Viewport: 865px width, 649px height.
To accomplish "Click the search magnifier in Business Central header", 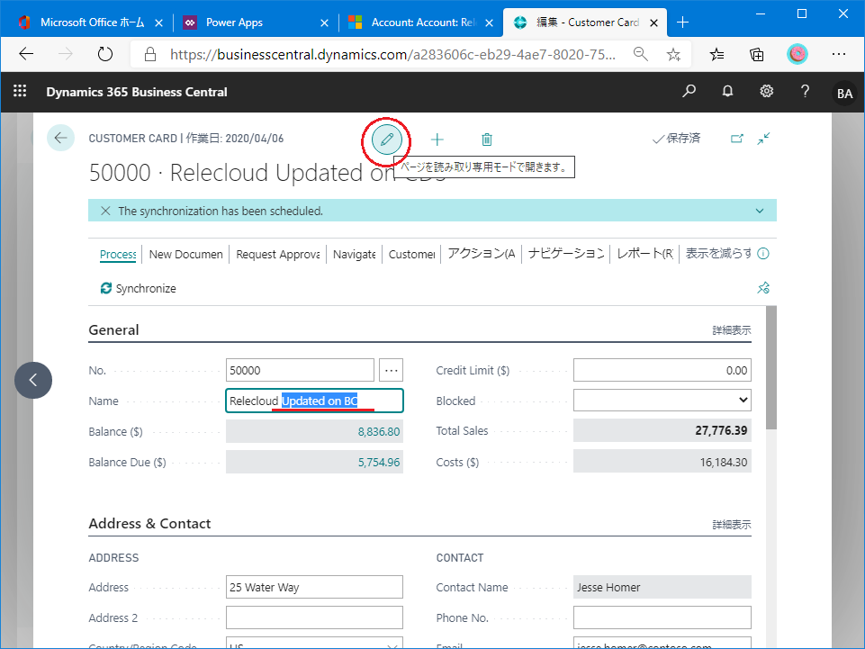I will (689, 91).
